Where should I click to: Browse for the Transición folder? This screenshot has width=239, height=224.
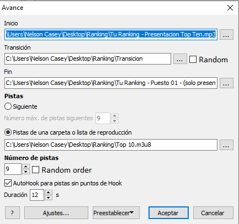point(180,58)
